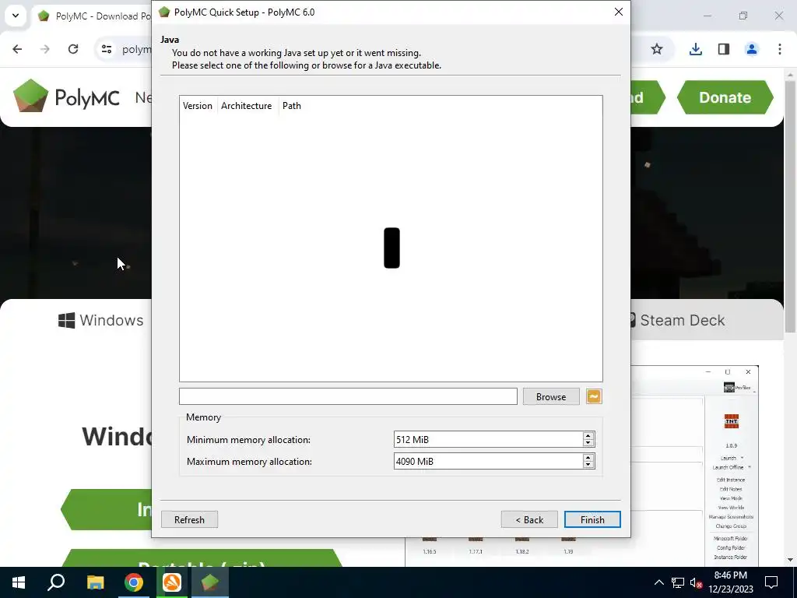Sort Java list by Version column
The image size is (797, 598).
[198, 106]
